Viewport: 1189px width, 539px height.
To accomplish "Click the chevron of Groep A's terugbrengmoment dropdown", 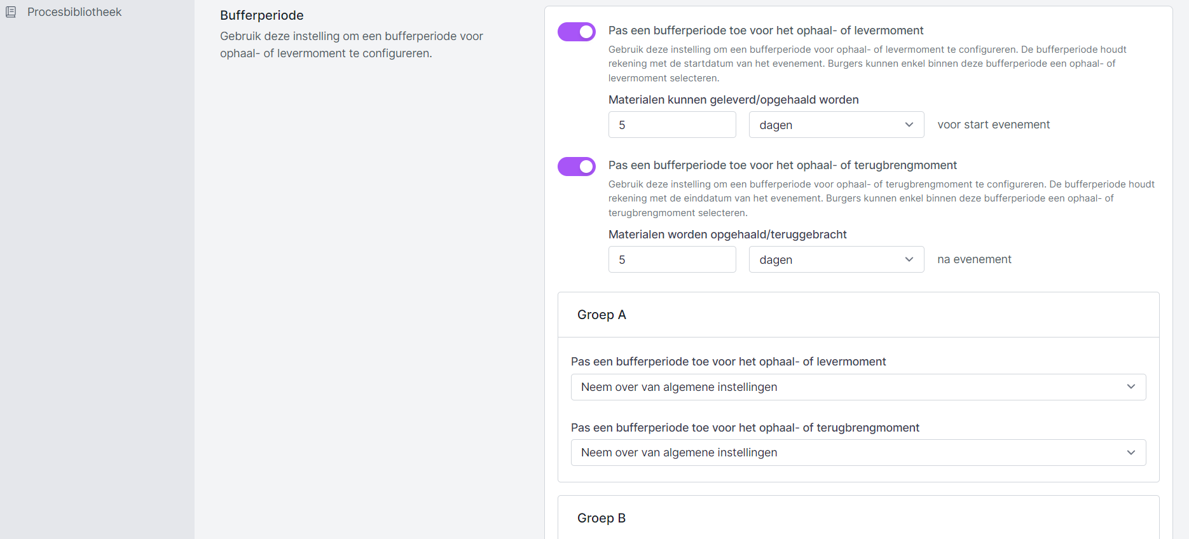I will 1131,453.
